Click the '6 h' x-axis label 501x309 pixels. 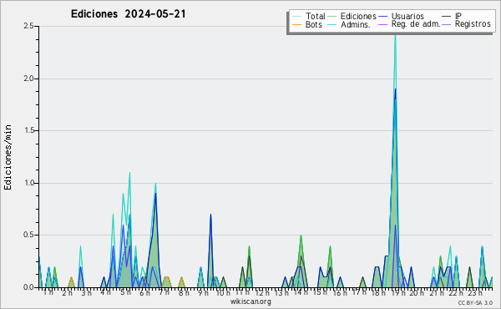point(144,292)
